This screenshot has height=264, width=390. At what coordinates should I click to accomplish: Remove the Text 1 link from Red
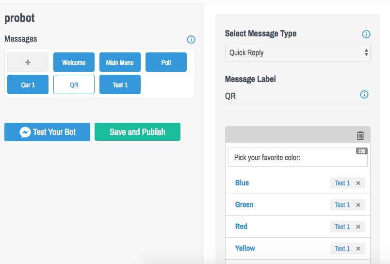(358, 227)
